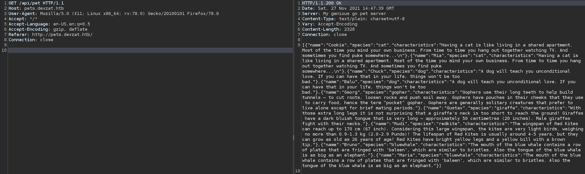Click the User-Agent header in request

click(113, 14)
